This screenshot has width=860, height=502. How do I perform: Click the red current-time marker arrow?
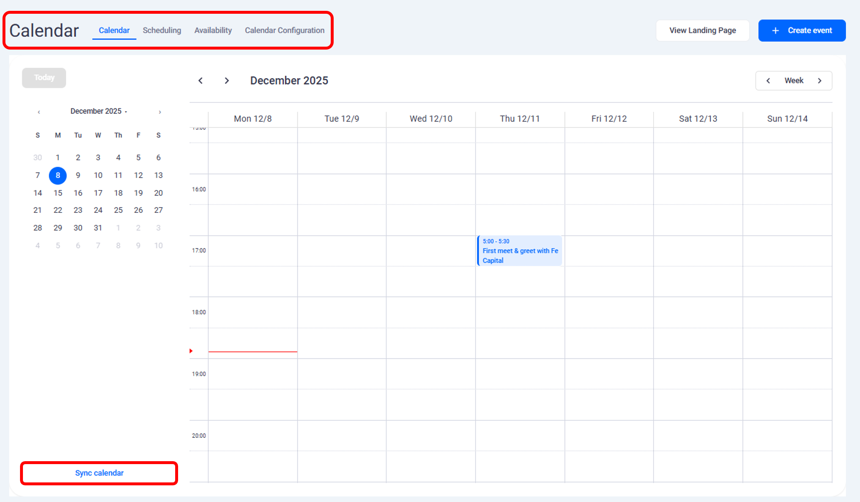coord(191,351)
